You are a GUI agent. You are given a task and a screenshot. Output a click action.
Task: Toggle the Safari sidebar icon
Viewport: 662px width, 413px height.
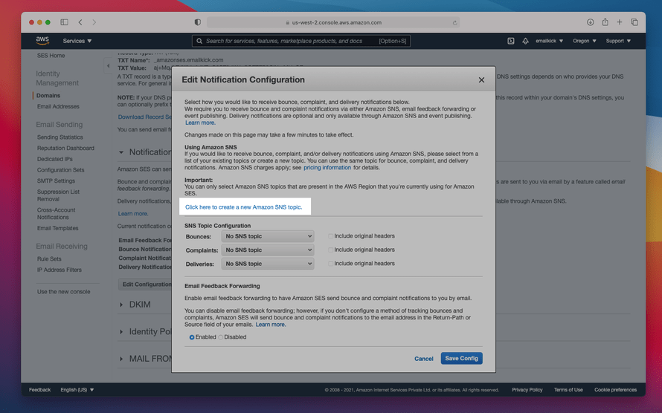pyautogui.click(x=64, y=22)
